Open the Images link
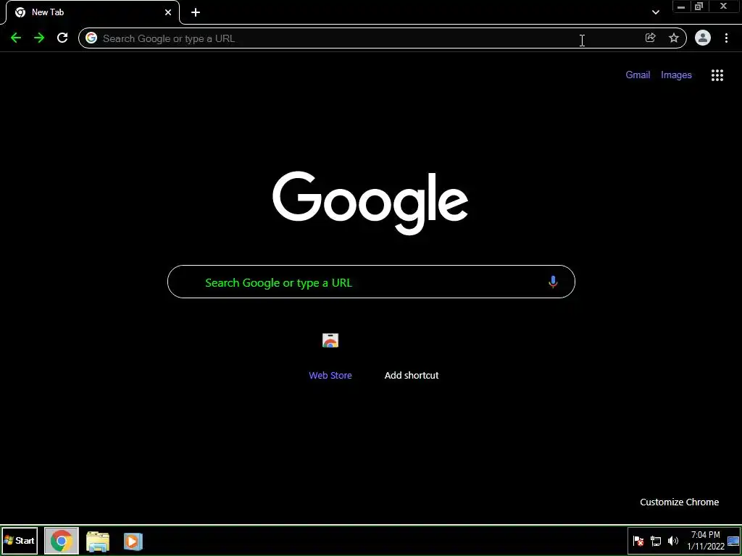 (x=676, y=75)
